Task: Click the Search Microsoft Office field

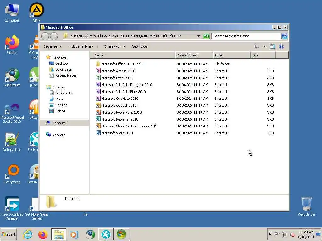Action: point(246,36)
